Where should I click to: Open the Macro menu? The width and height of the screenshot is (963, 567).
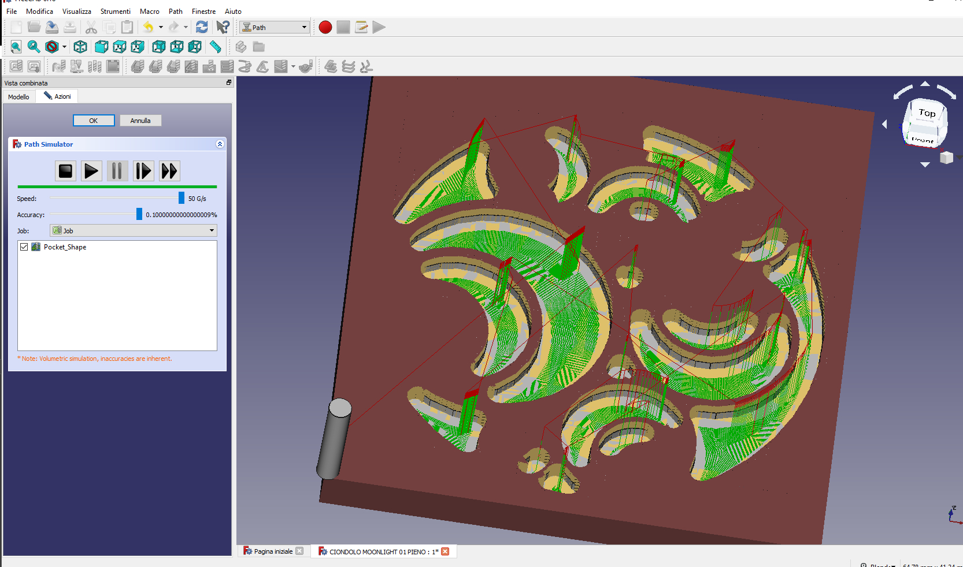pos(150,11)
